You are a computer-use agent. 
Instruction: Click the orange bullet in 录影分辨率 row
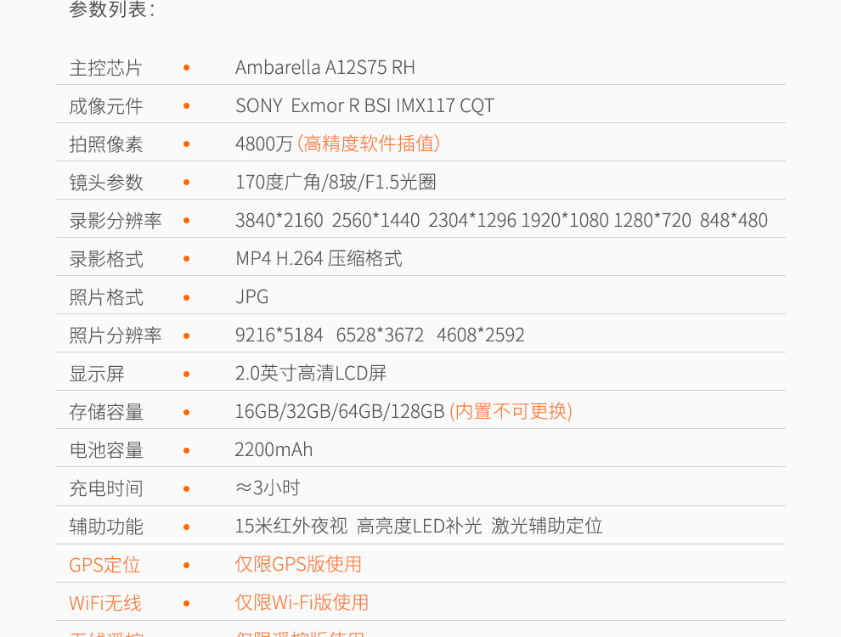(x=186, y=220)
